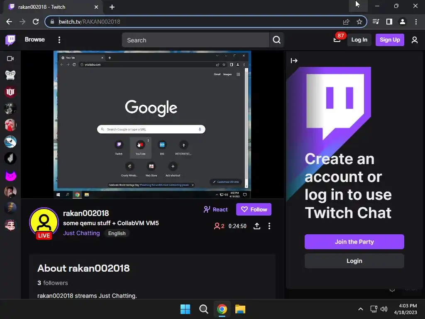
Task: Click the React button
Action: [216, 209]
